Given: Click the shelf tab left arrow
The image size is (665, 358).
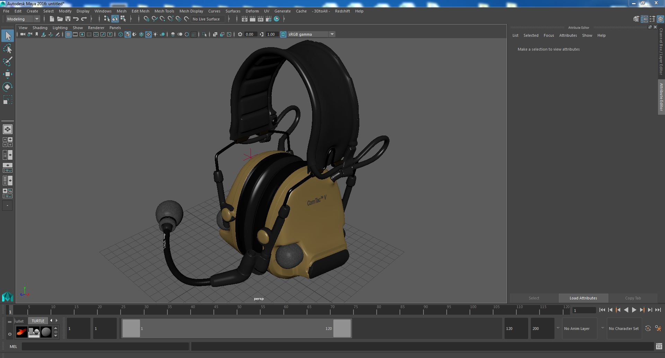Looking at the screenshot, I should click(x=51, y=321).
